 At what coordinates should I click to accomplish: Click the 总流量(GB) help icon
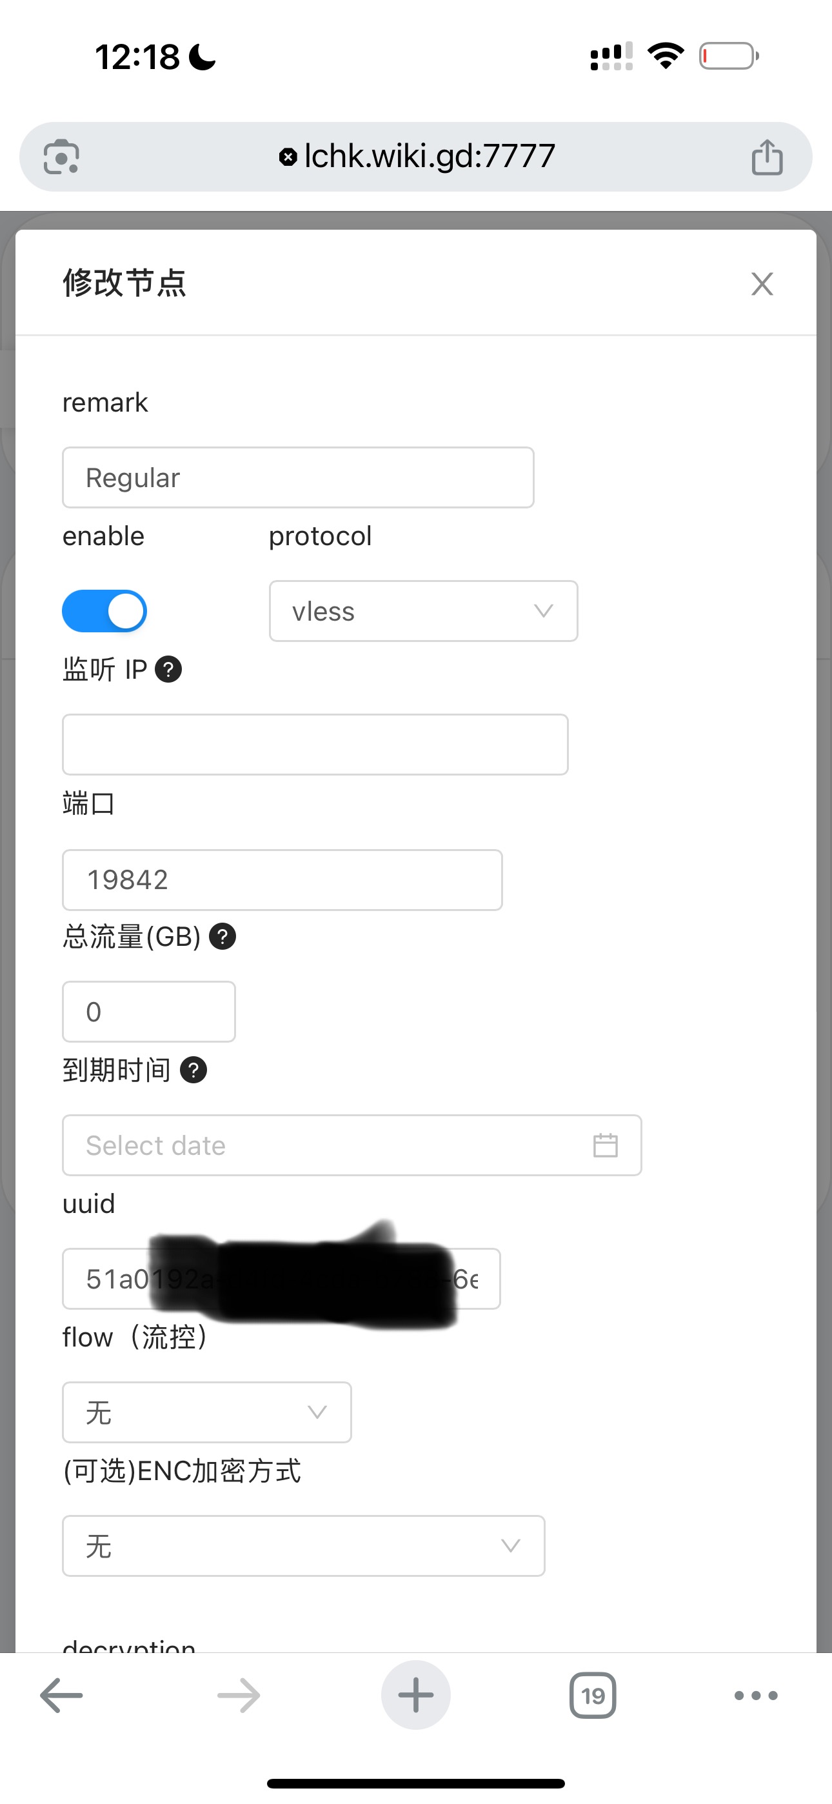(223, 936)
